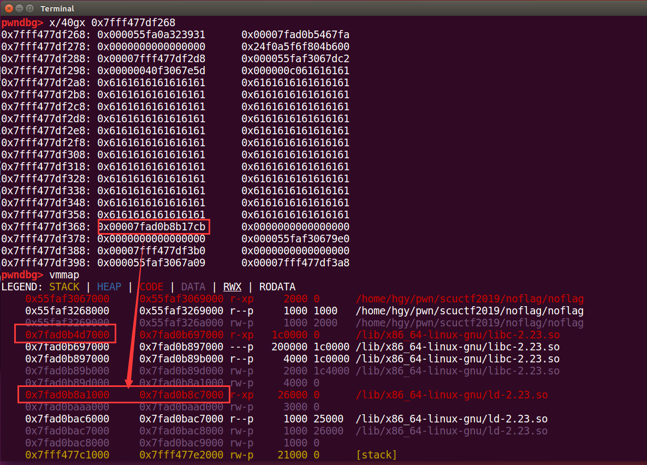
Task: Click the highlighted value 0x00007fad0b8b17cb
Action: (153, 226)
